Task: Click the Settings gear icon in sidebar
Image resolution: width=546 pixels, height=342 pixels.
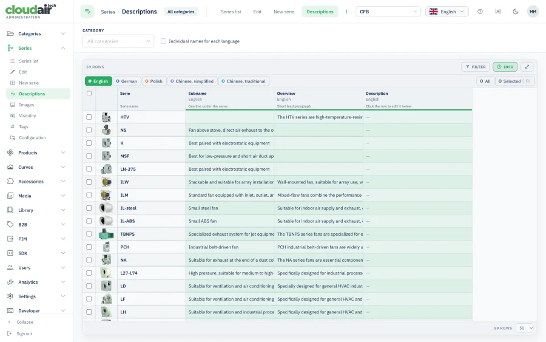Action: (x=10, y=296)
